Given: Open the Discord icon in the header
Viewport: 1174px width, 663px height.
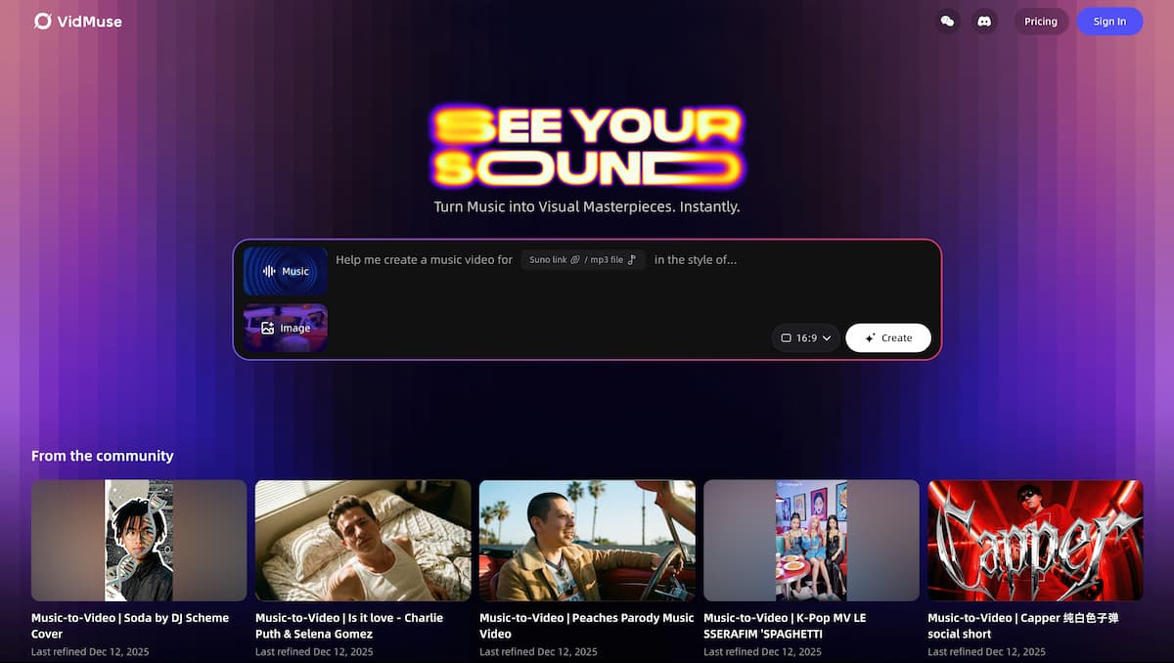Looking at the screenshot, I should pyautogui.click(x=984, y=21).
